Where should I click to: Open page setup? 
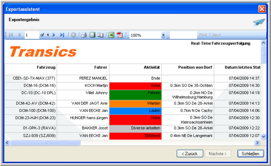click(x=101, y=35)
